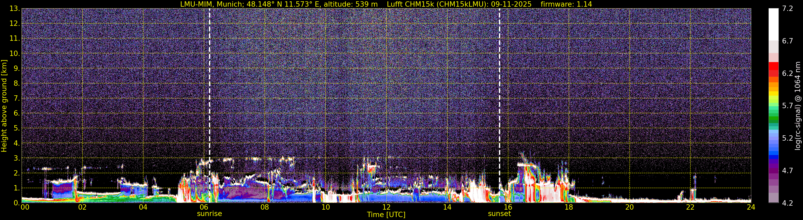Click the height axis tick "11."
This screenshot has height=220, width=803.
[x=15, y=39]
